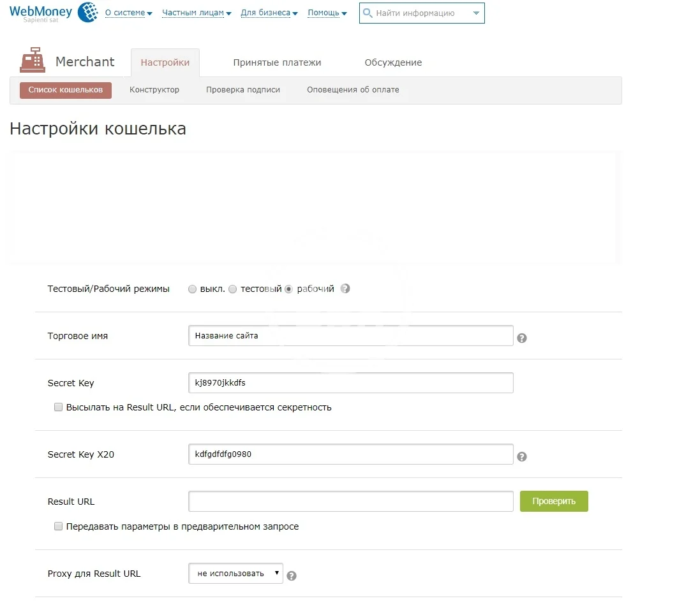Click the WebMoney logo icon
Image resolution: width=677 pixels, height=601 pixels.
pos(87,12)
